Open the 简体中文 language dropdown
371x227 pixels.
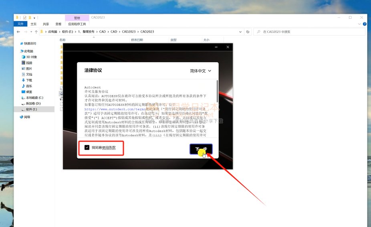[200, 71]
